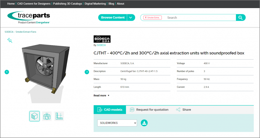Click the magnifying glass search button
Viewport: 260px width, 138px height.
pyautogui.click(x=240, y=17)
